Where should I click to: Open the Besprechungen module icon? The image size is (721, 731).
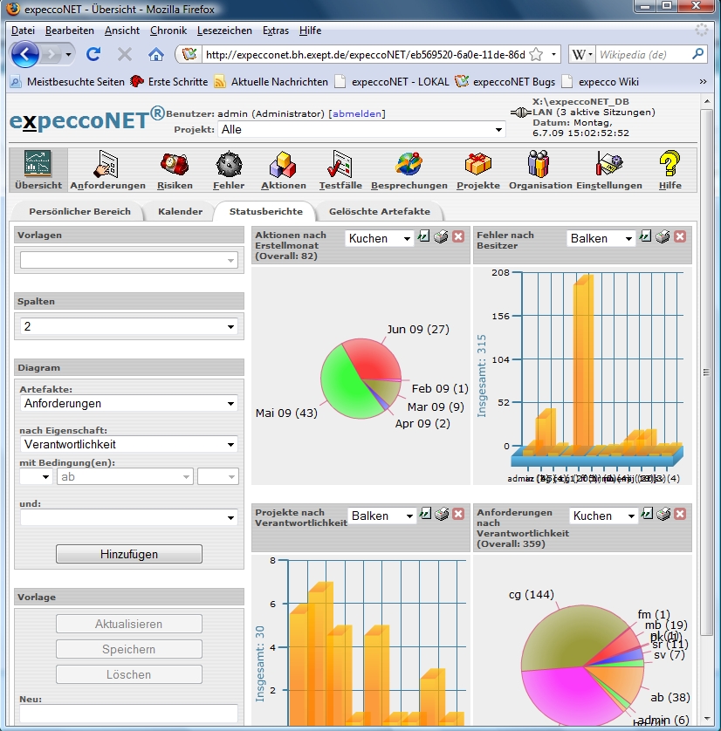(x=409, y=164)
